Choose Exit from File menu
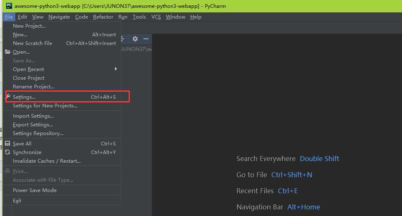Image resolution: width=402 pixels, height=216 pixels. tap(62, 201)
